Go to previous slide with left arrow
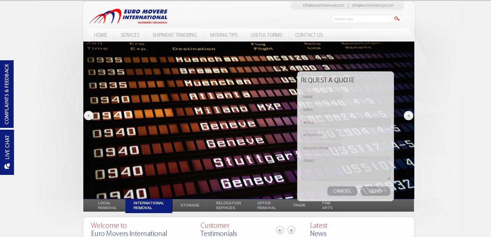The height and width of the screenshot is (237, 491). 88,116
